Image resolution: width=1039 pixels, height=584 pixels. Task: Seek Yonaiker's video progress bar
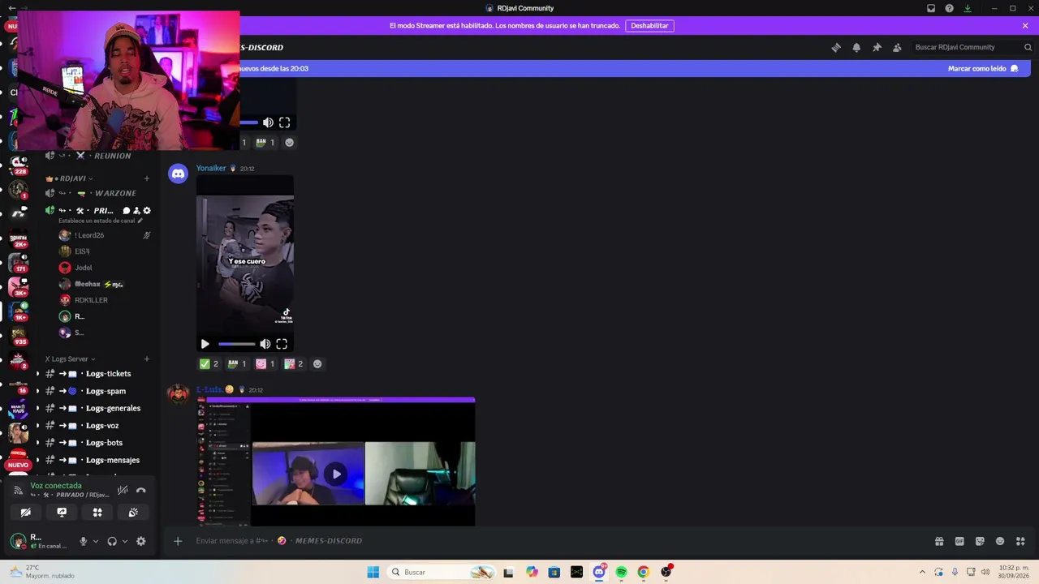pyautogui.click(x=236, y=344)
